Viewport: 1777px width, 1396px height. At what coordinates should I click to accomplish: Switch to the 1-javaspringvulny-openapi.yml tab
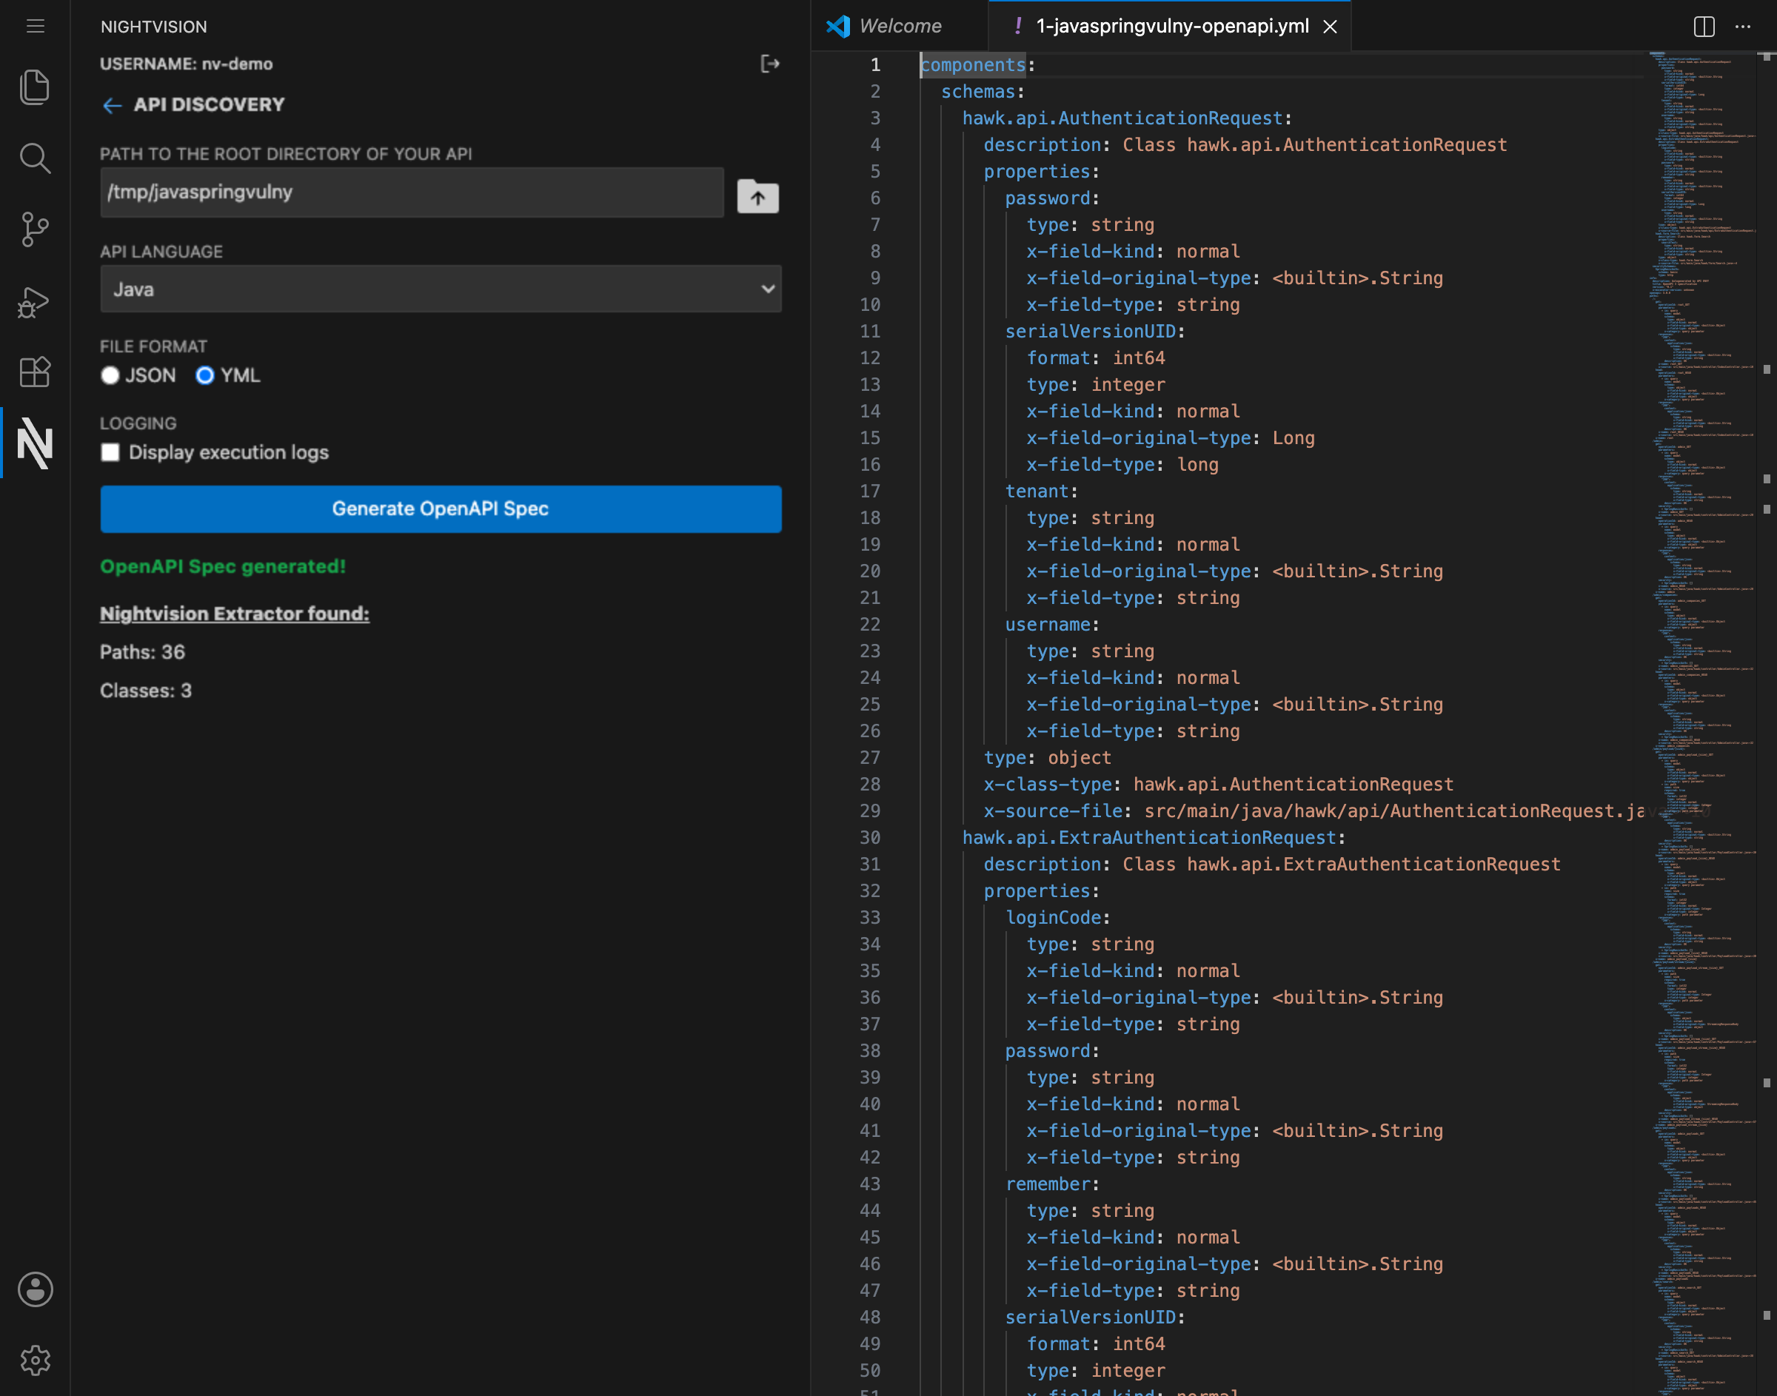click(x=1171, y=26)
